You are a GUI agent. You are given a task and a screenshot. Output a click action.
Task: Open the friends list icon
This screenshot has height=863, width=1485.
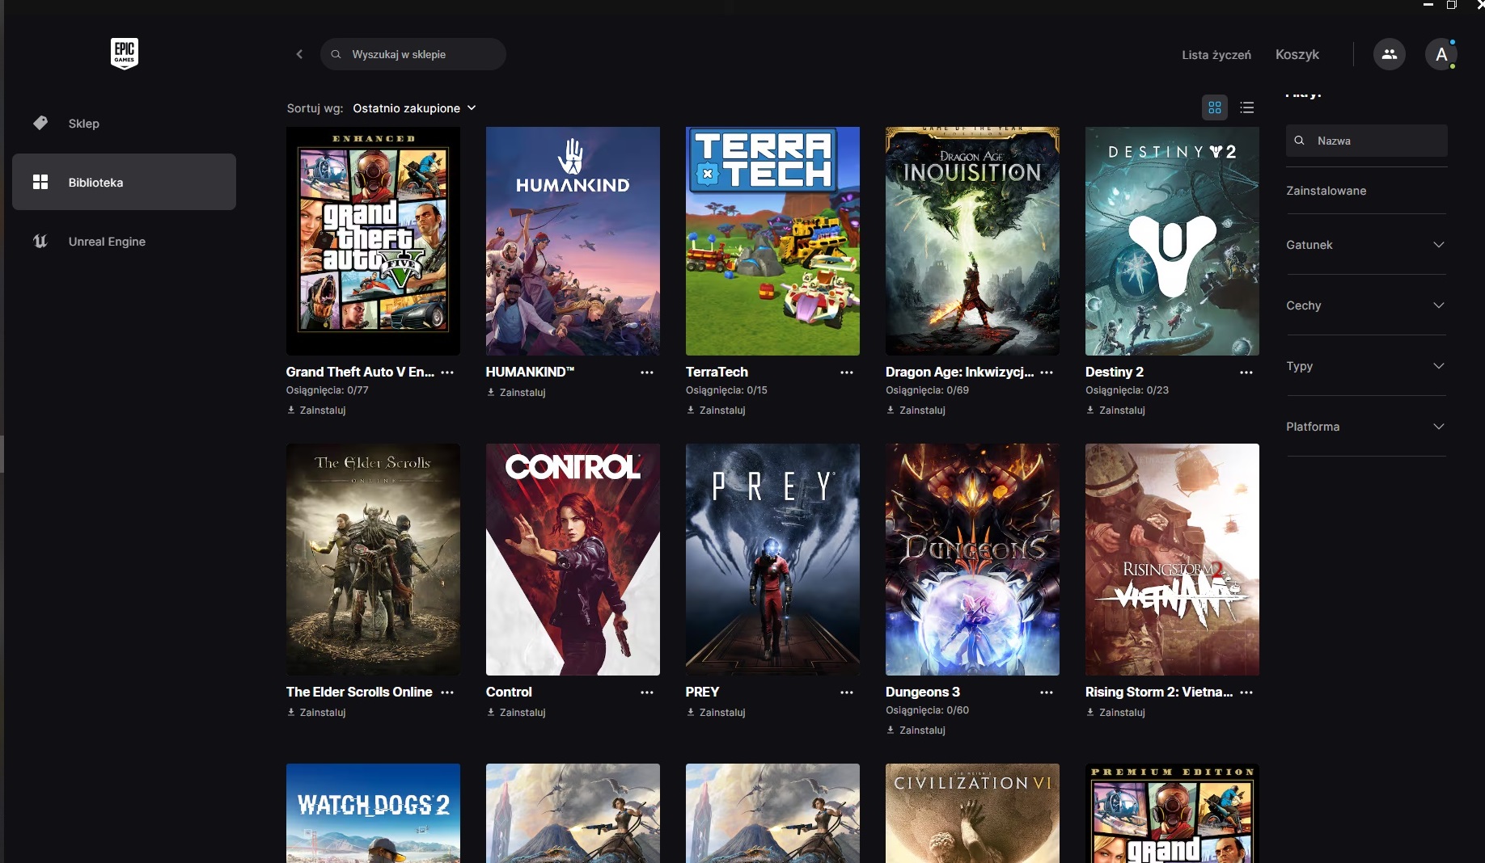pos(1390,54)
